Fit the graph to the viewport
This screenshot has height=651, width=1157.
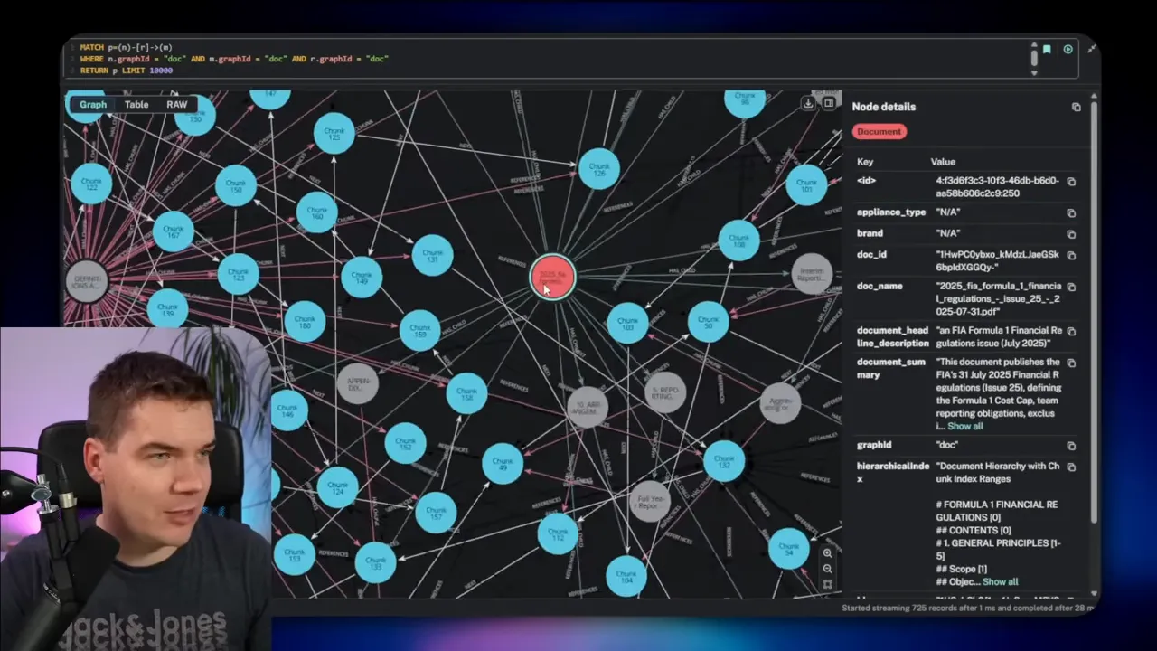[x=827, y=585]
